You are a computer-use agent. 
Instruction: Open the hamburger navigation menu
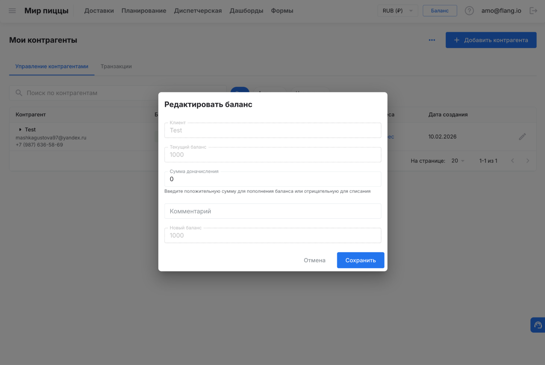click(12, 11)
